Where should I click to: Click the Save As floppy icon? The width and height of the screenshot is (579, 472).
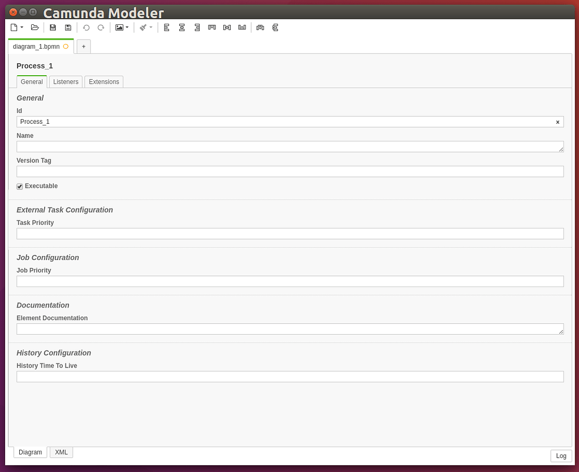coord(68,27)
